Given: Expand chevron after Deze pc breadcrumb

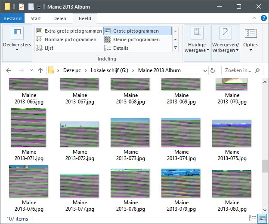Looking at the screenshot, I should click(86, 70).
